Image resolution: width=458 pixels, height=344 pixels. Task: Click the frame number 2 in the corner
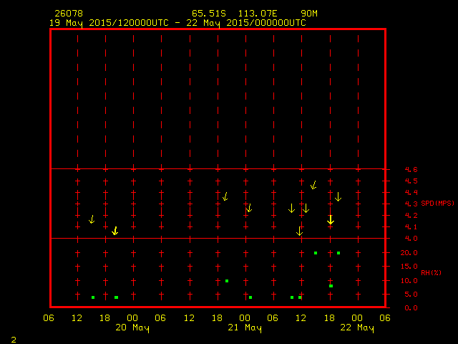pyautogui.click(x=13, y=338)
